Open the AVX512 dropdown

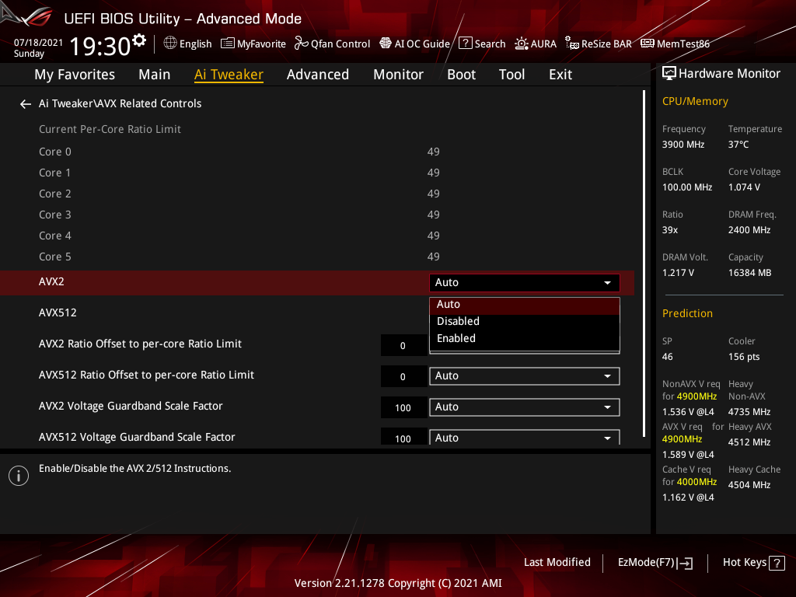tap(524, 312)
